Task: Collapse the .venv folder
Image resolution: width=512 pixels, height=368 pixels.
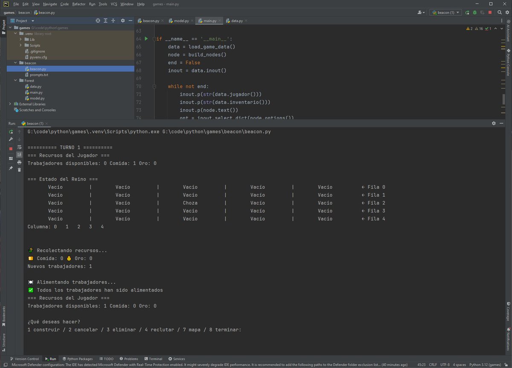Action: point(15,33)
